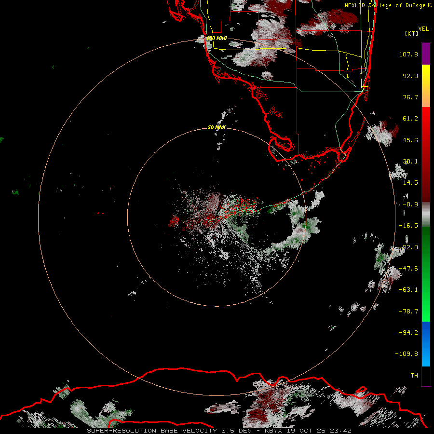Click the 30.1 legend value
This screenshot has height=434, width=434.
click(x=410, y=162)
